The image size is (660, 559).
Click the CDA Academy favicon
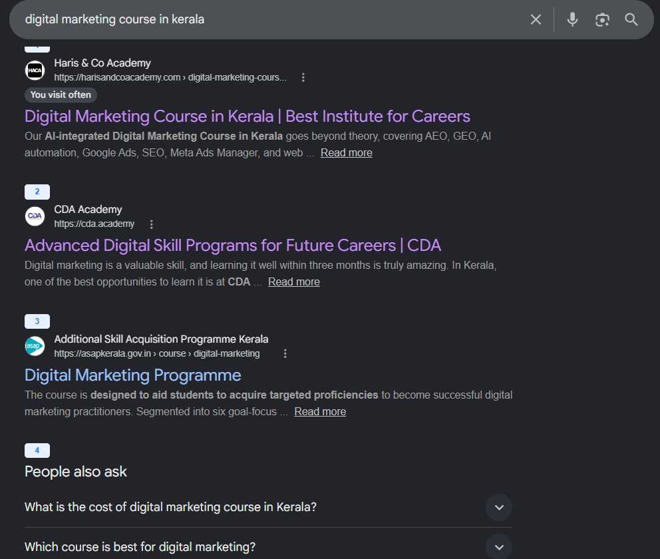pyautogui.click(x=35, y=216)
